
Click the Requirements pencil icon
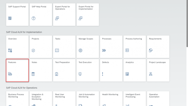coord(151,50)
